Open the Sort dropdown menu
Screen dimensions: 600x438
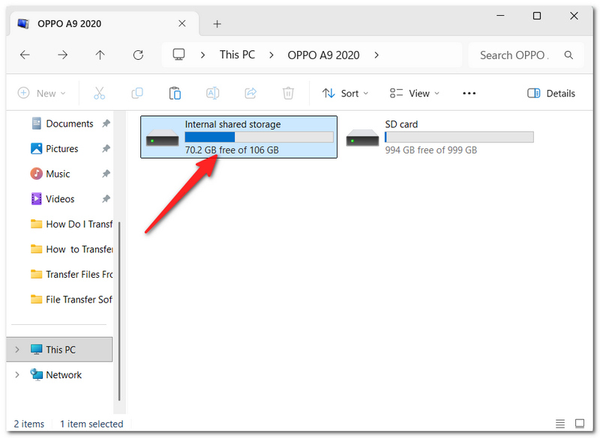[345, 93]
